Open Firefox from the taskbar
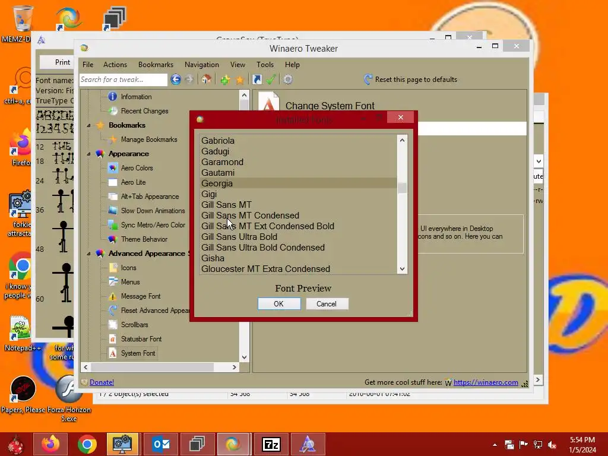 click(50, 444)
